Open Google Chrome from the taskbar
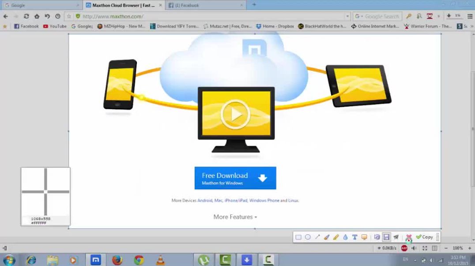Viewport: 475px width, 266px height. 139,260
